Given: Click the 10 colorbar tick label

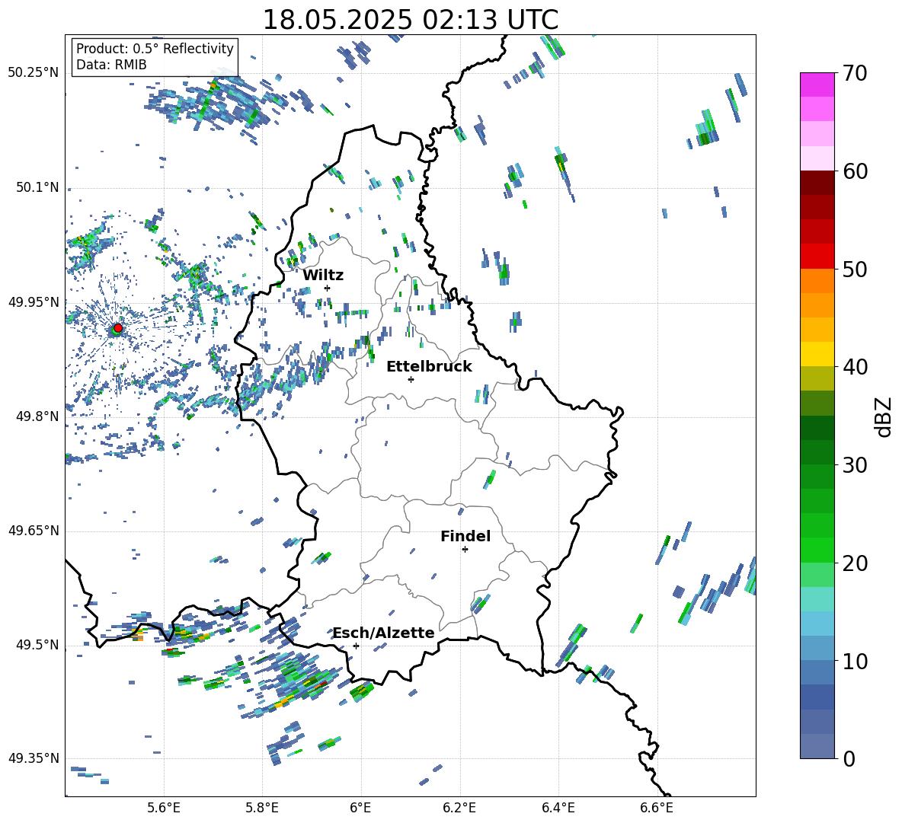Looking at the screenshot, I should [855, 661].
